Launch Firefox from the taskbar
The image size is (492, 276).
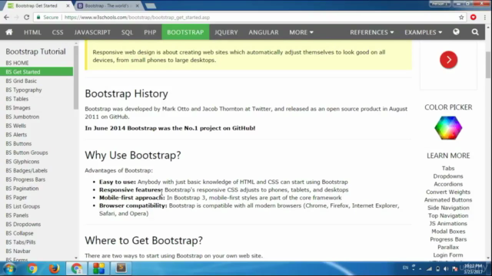click(x=54, y=268)
